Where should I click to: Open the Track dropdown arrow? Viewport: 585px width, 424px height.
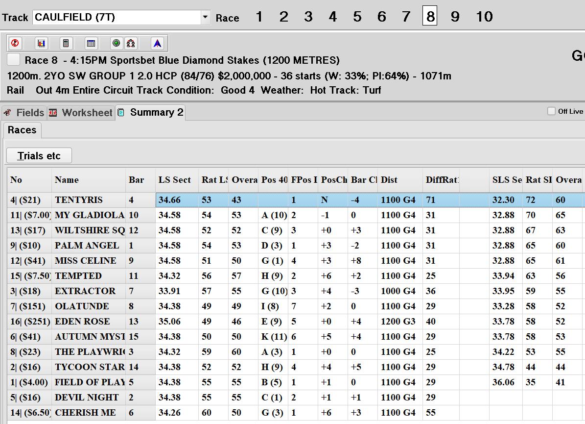point(205,17)
